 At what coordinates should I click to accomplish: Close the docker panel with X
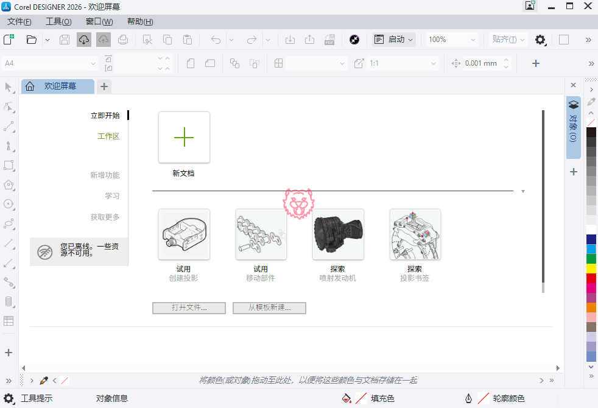click(x=573, y=85)
